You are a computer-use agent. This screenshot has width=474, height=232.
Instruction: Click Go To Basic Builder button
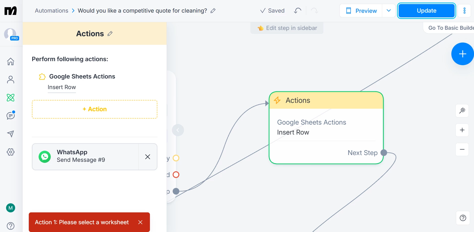click(x=449, y=28)
